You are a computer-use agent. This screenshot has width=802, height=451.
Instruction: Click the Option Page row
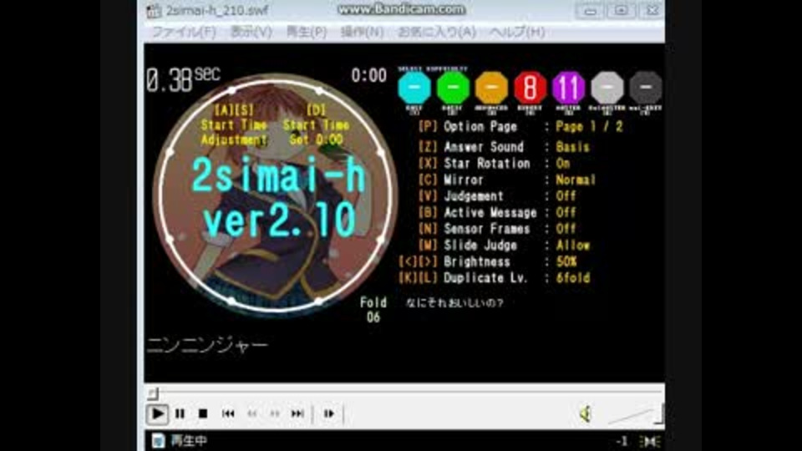click(520, 127)
